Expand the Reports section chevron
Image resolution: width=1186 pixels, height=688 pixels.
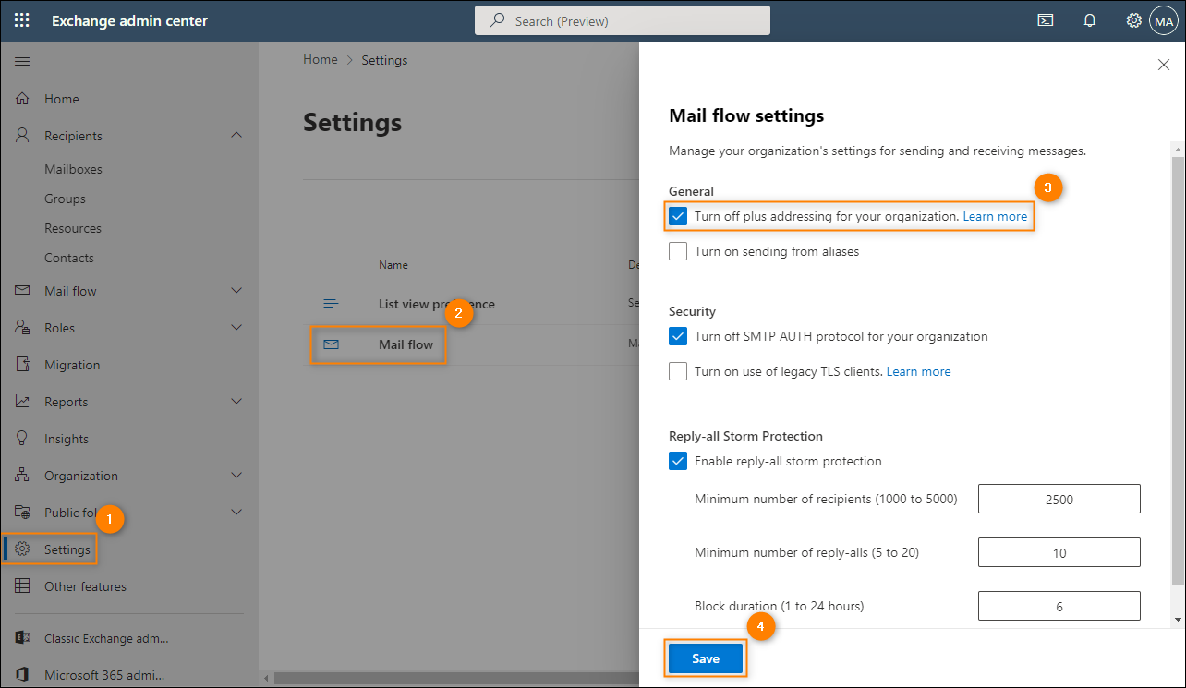click(x=236, y=402)
